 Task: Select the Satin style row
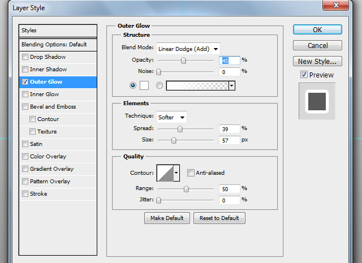pyautogui.click(x=58, y=144)
